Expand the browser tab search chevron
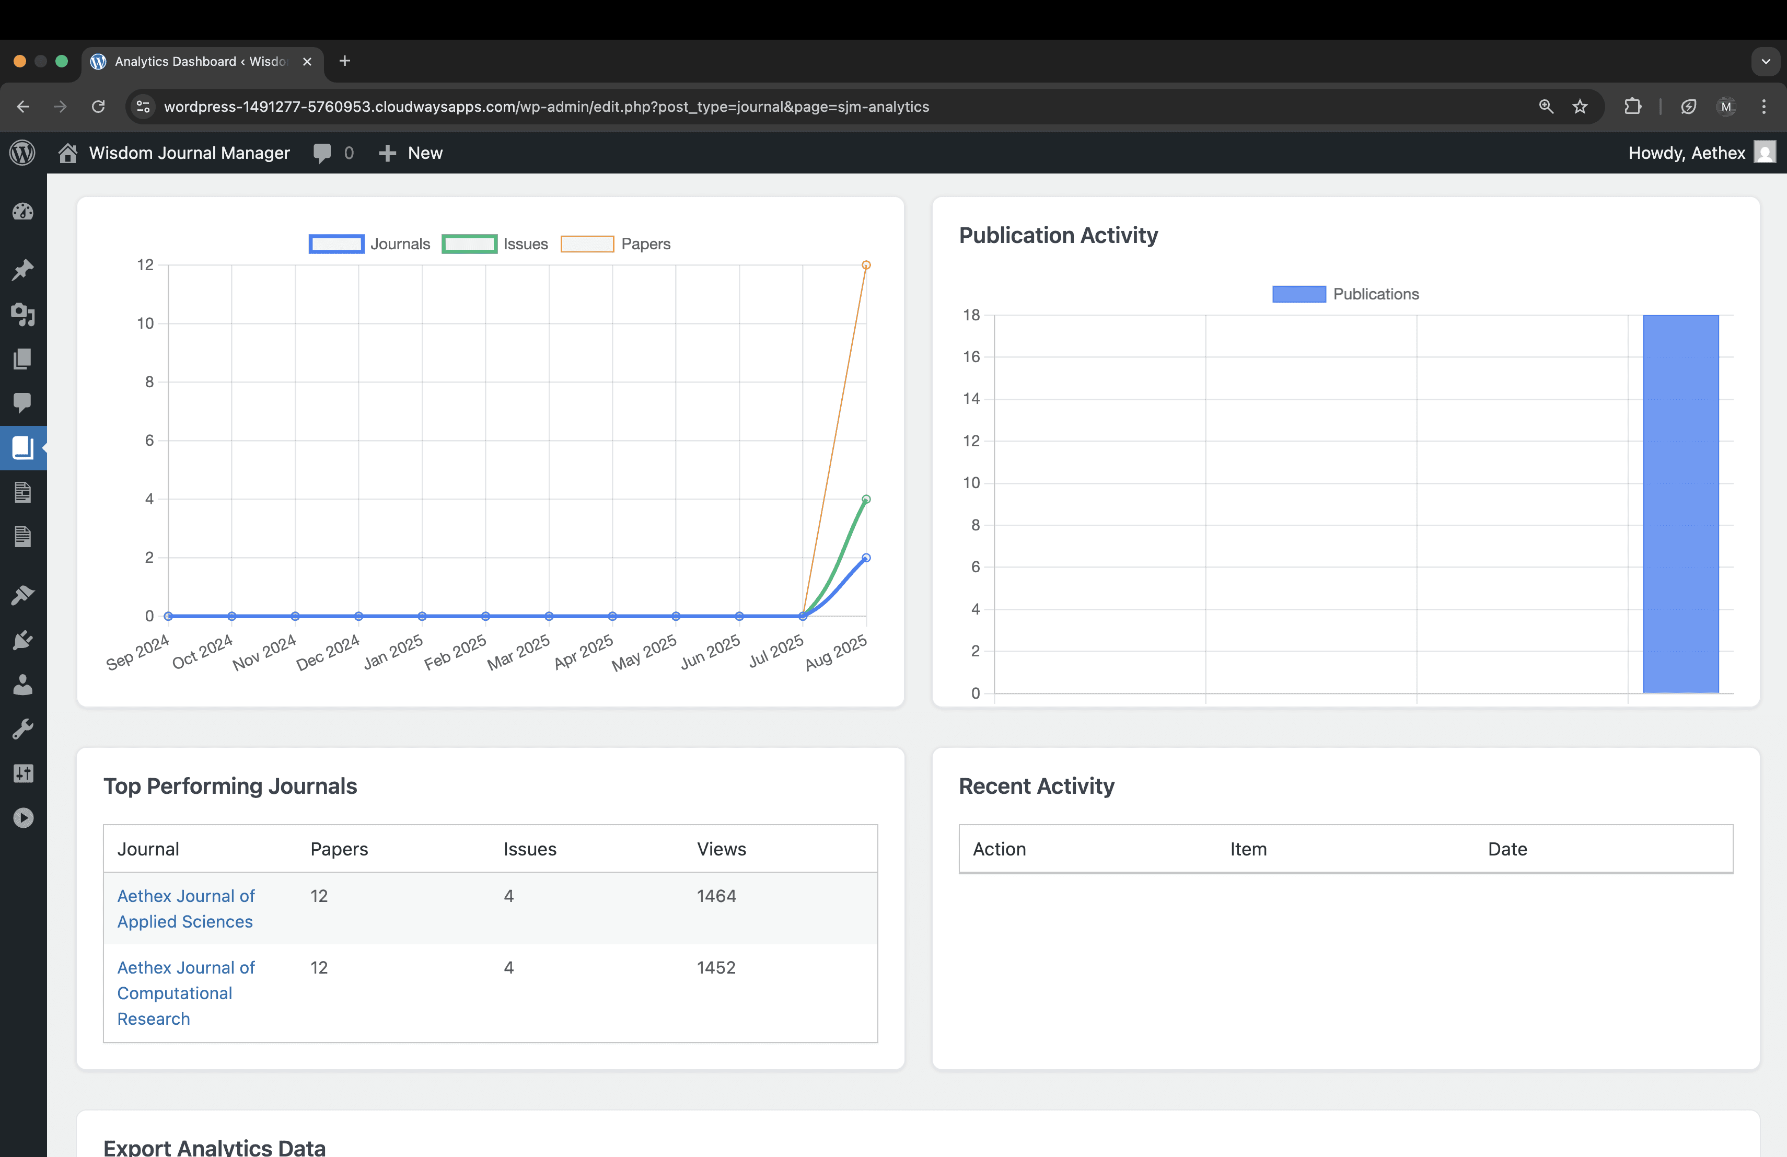Screen dimensions: 1787x1157 click(1765, 62)
